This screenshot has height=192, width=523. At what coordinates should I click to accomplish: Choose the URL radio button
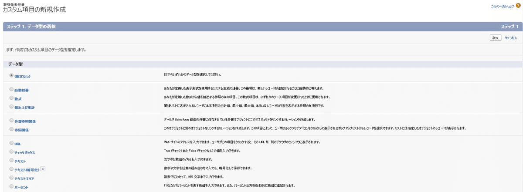point(11,142)
